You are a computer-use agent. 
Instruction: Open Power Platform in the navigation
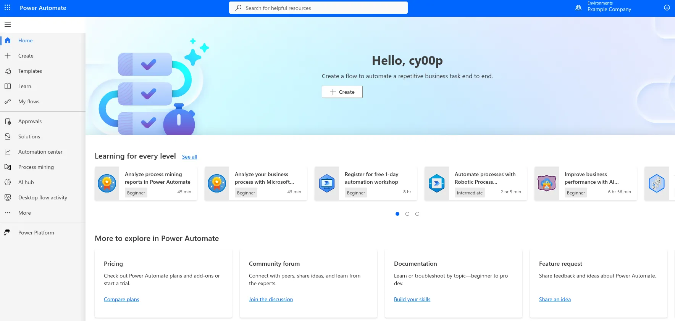click(36, 233)
